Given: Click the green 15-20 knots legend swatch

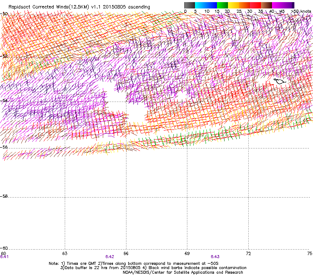Looking at the screenshot, I should pyautogui.click(x=222, y=5).
